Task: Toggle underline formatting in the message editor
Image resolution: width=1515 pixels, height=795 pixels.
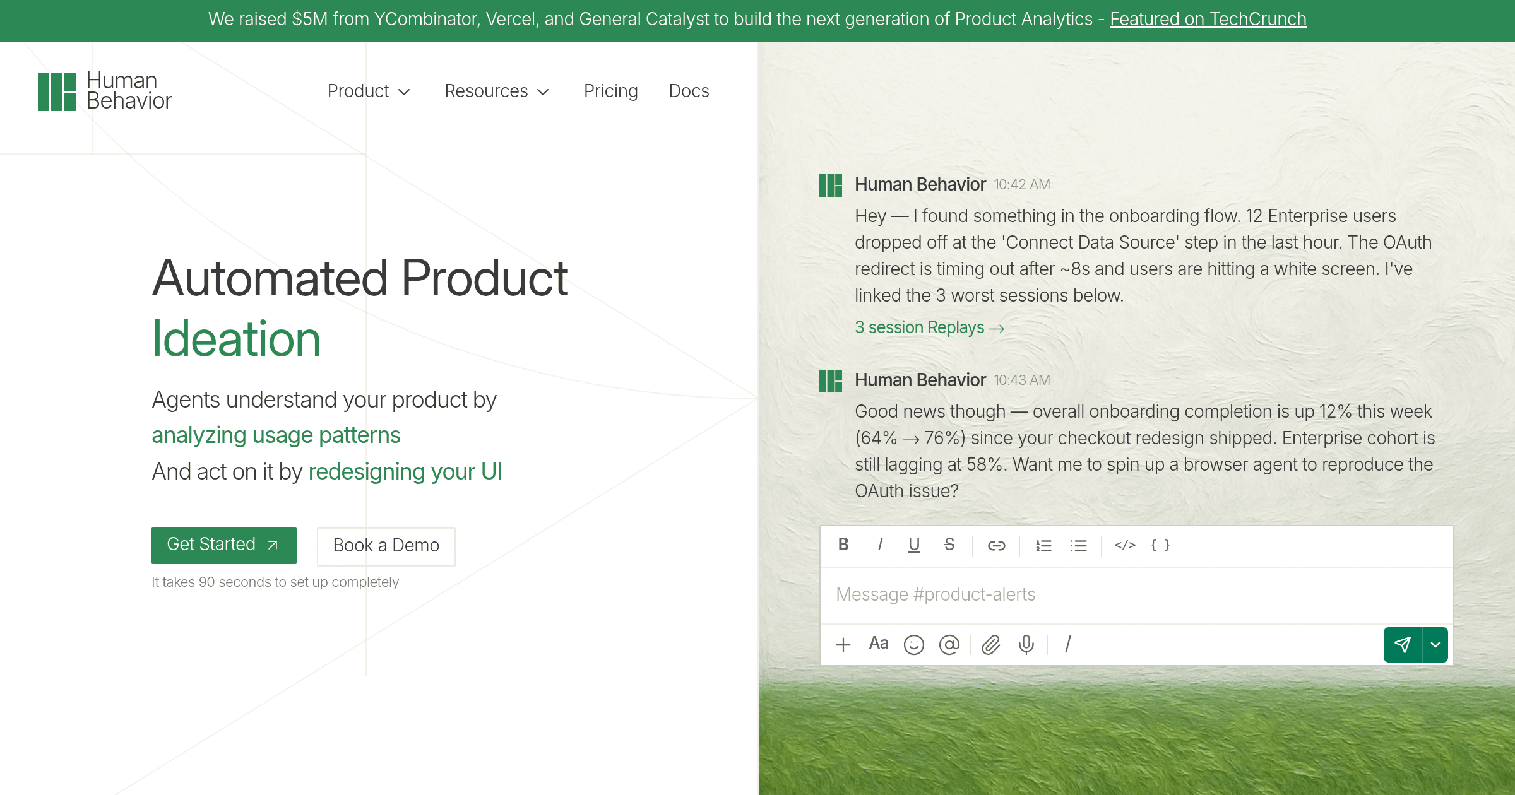Action: 913,545
